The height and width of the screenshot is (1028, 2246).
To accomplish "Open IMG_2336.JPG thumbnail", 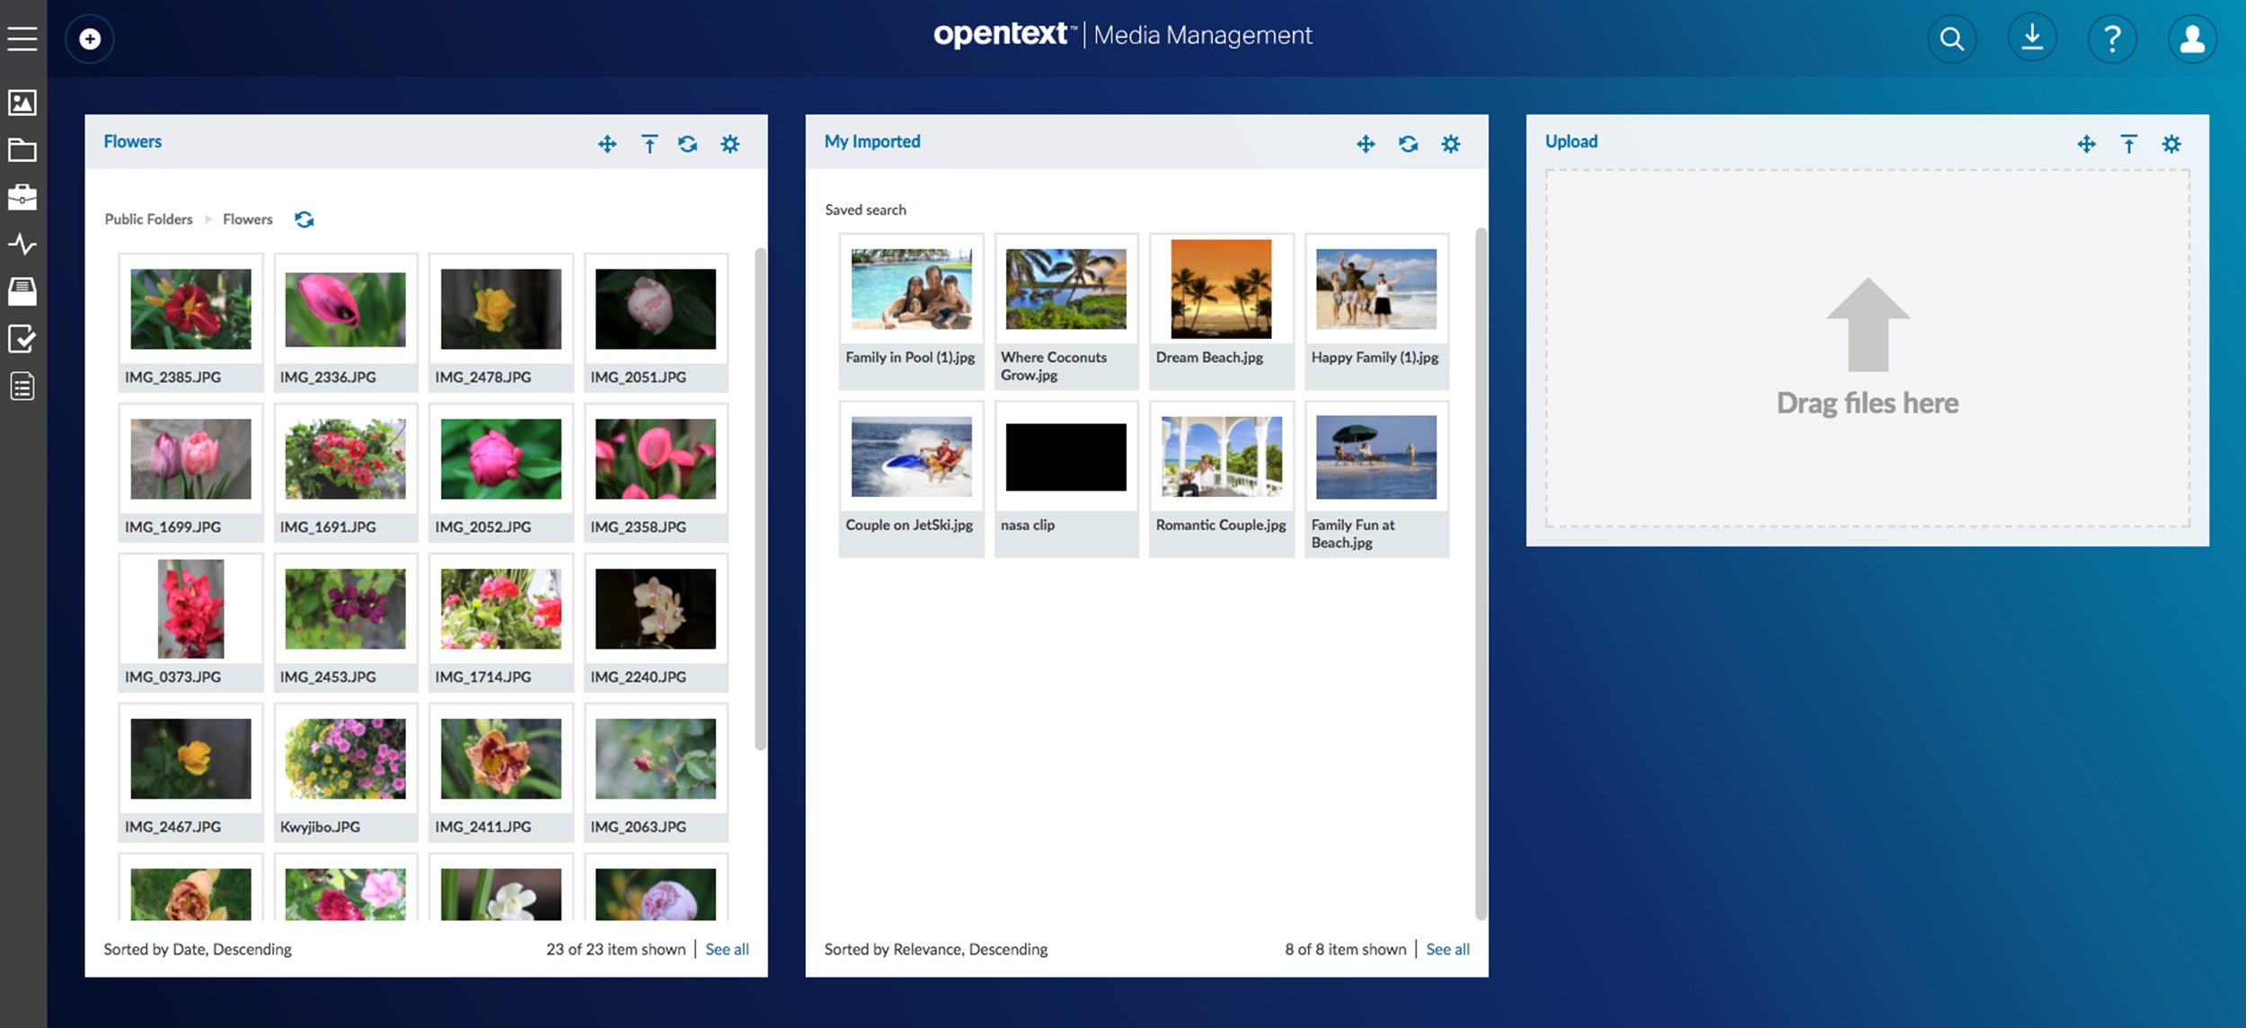I will 346,308.
